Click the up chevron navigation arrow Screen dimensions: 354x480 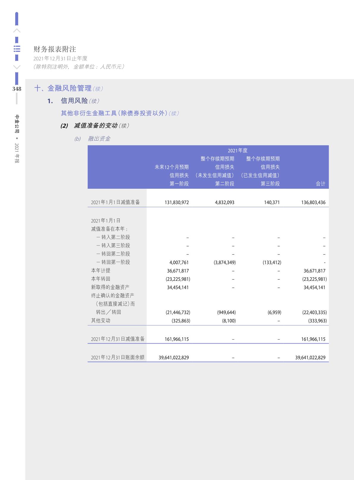pos(17,31)
